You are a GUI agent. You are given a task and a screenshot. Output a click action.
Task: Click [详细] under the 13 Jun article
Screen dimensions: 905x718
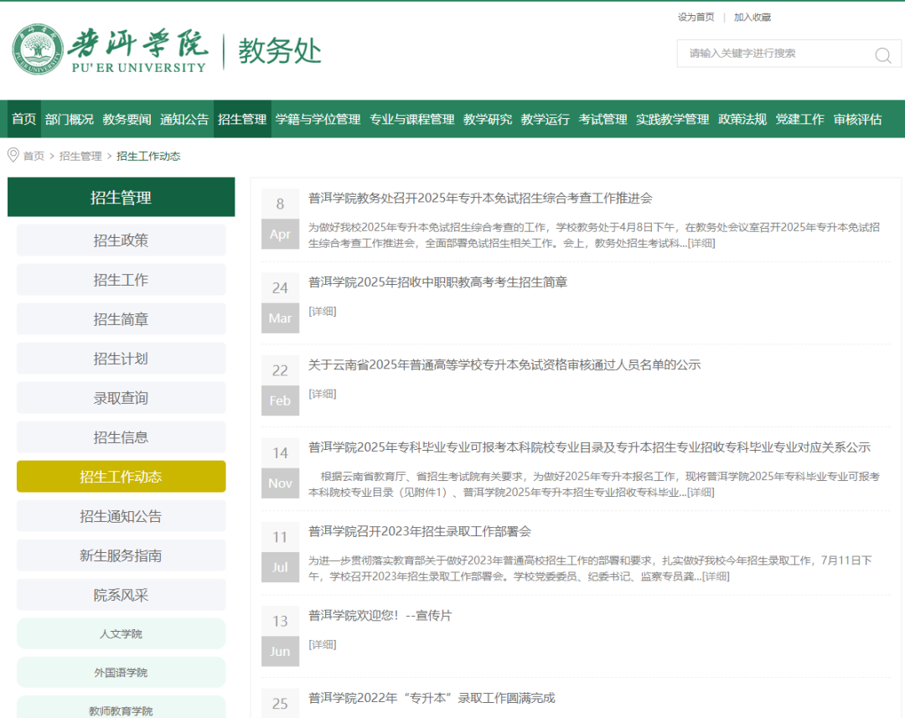(322, 644)
